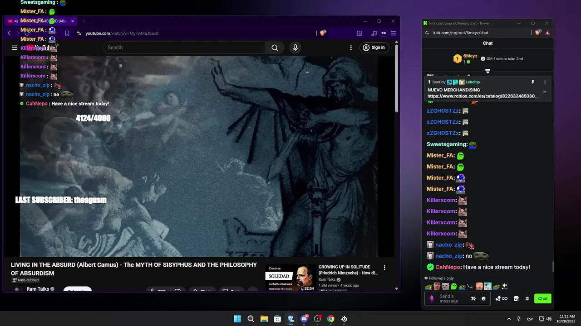Show hidden system tray icons
581x326 pixels.
(x=509, y=319)
